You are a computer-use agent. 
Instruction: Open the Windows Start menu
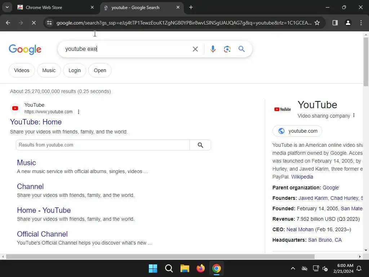(153, 268)
